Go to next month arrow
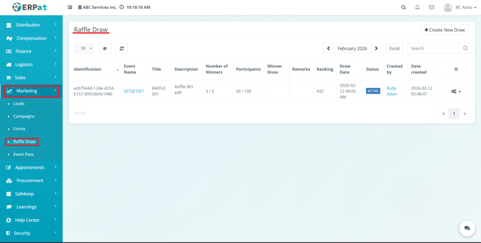This screenshot has width=481, height=243. click(376, 48)
